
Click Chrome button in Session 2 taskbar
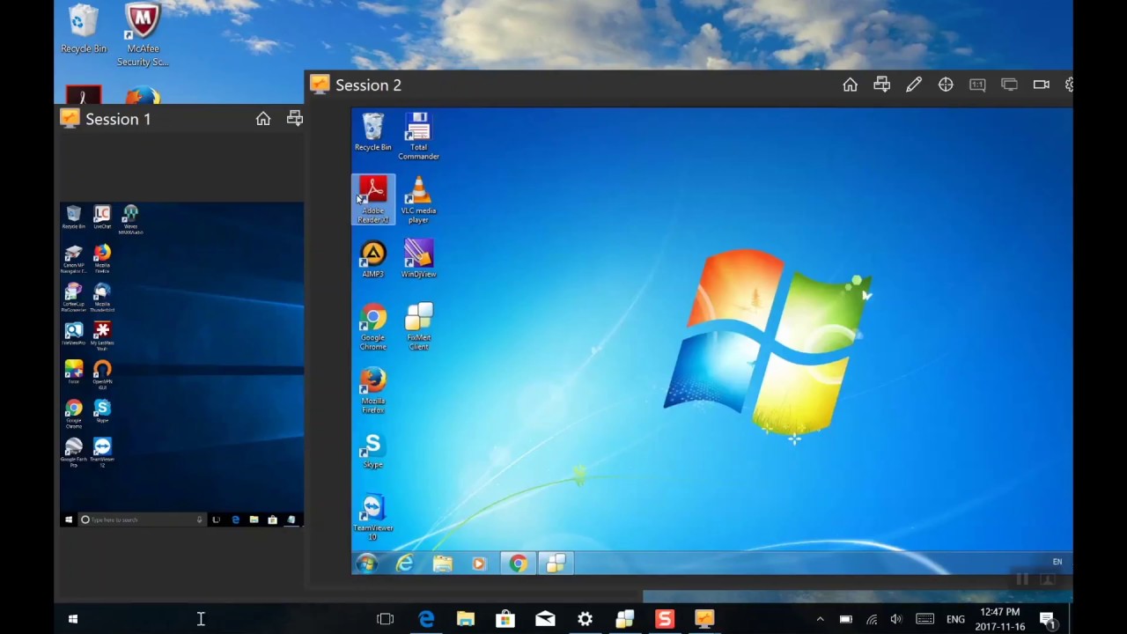pyautogui.click(x=518, y=564)
